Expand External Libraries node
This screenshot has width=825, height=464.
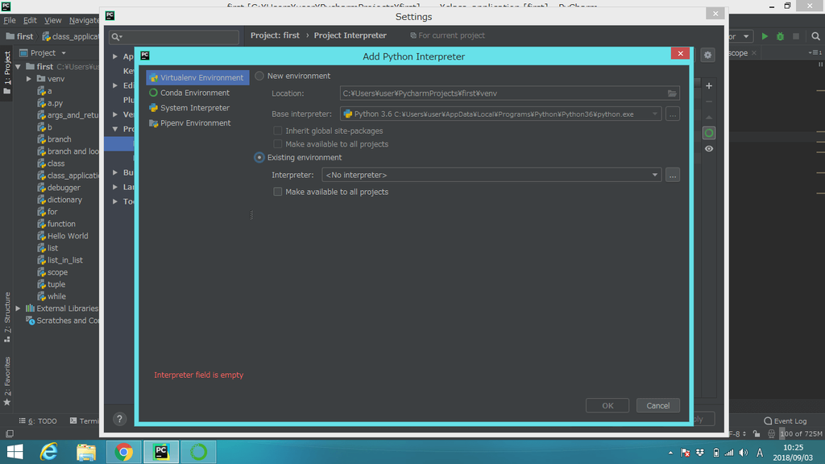[x=19, y=309]
